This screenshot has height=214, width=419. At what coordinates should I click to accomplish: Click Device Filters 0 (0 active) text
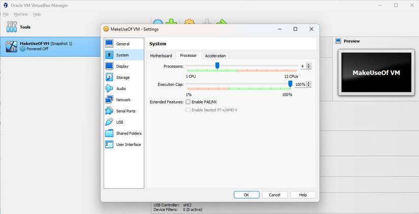[x=178, y=209]
